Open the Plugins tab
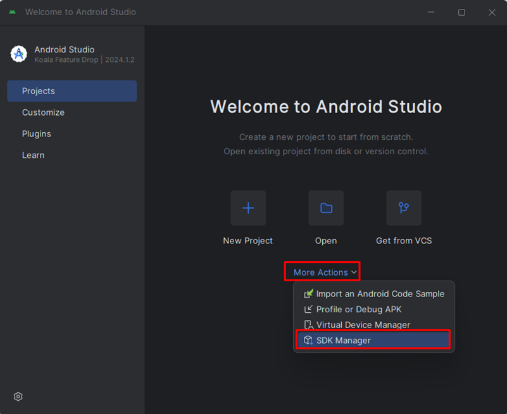Image resolution: width=507 pixels, height=414 pixels. [72, 134]
